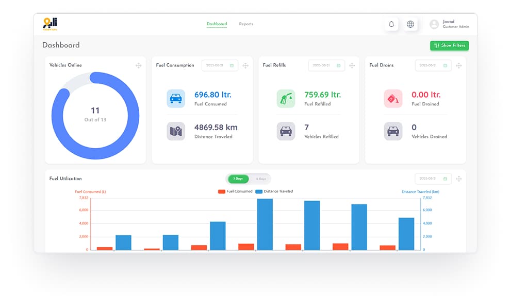Image resolution: width=511 pixels, height=307 pixels.
Task: Switch to the 15 Days view
Action: coord(260,178)
